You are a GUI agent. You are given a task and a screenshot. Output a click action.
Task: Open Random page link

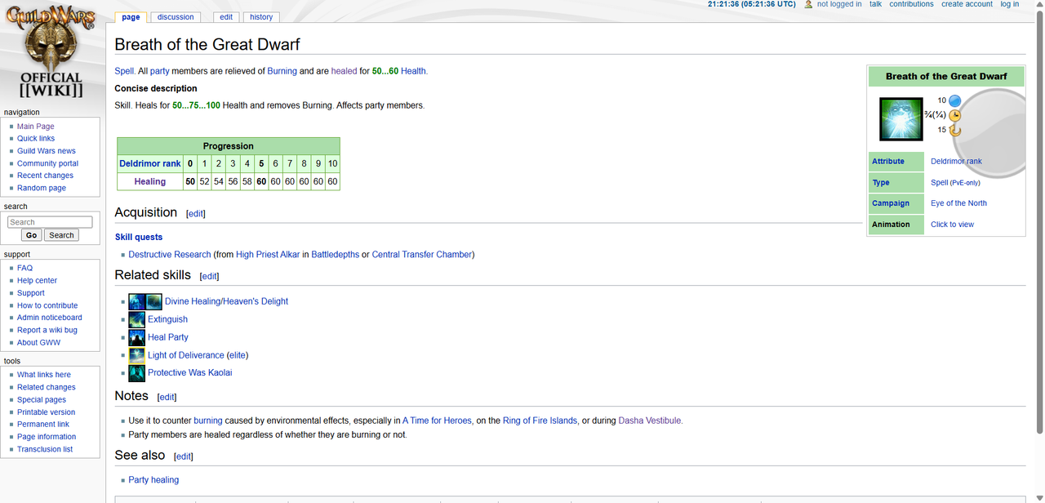coord(42,188)
